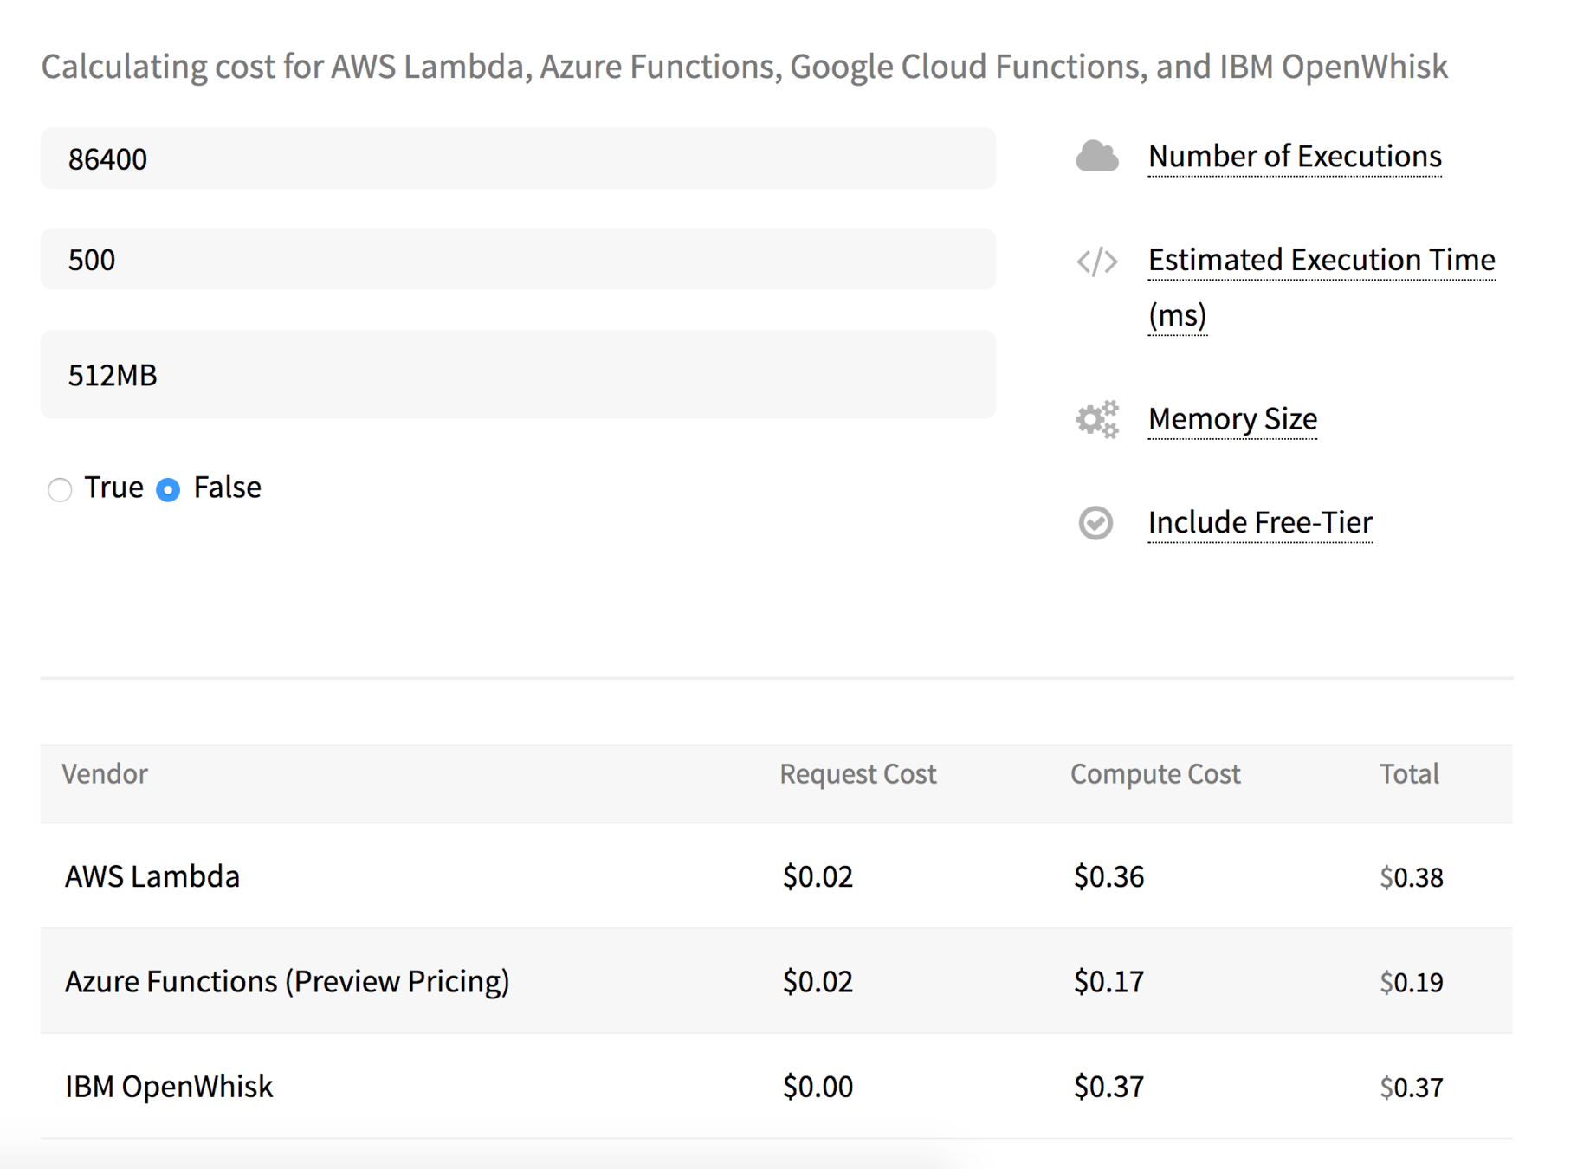Click the Estimated Execution Time label
1577x1169 pixels.
pyautogui.click(x=1321, y=260)
